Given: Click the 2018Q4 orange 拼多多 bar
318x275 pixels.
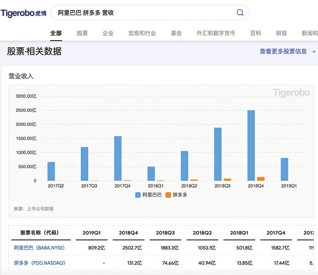Looking at the screenshot, I should [x=261, y=179].
